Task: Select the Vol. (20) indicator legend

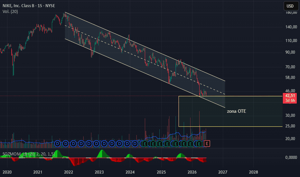Action: point(10,12)
